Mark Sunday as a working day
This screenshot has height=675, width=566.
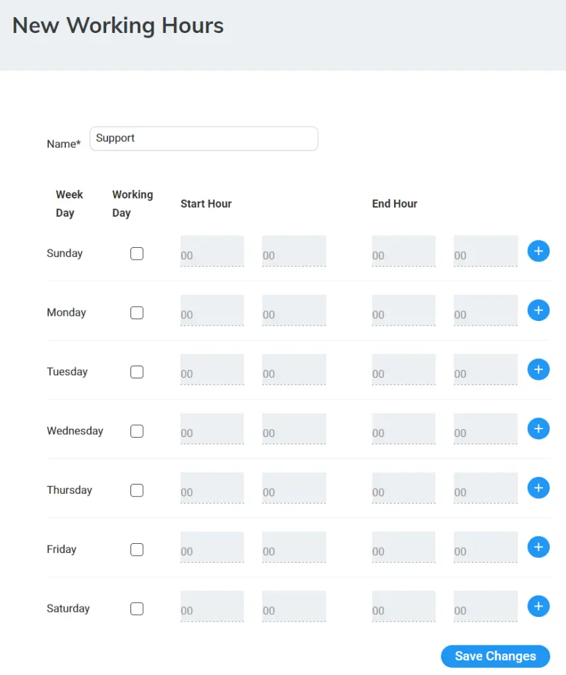137,254
